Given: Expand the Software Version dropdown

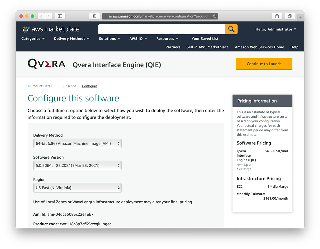Looking at the screenshot, I should (x=77, y=165).
